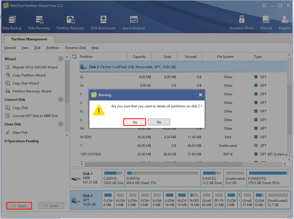
Task: Click the GPT color square in N:OEM row
Action: (x=256, y=137)
